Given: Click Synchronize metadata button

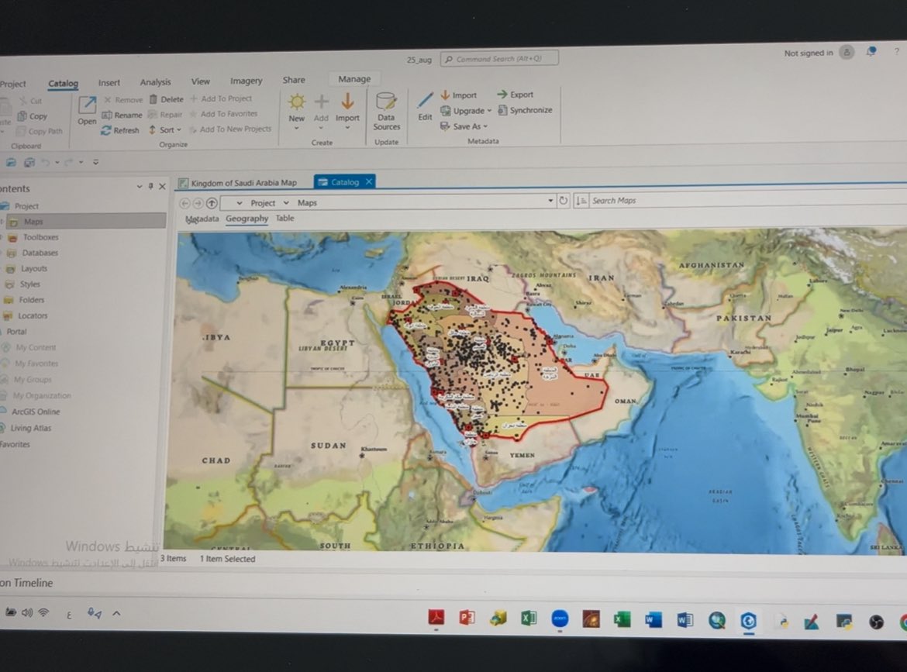Looking at the screenshot, I should click(525, 110).
